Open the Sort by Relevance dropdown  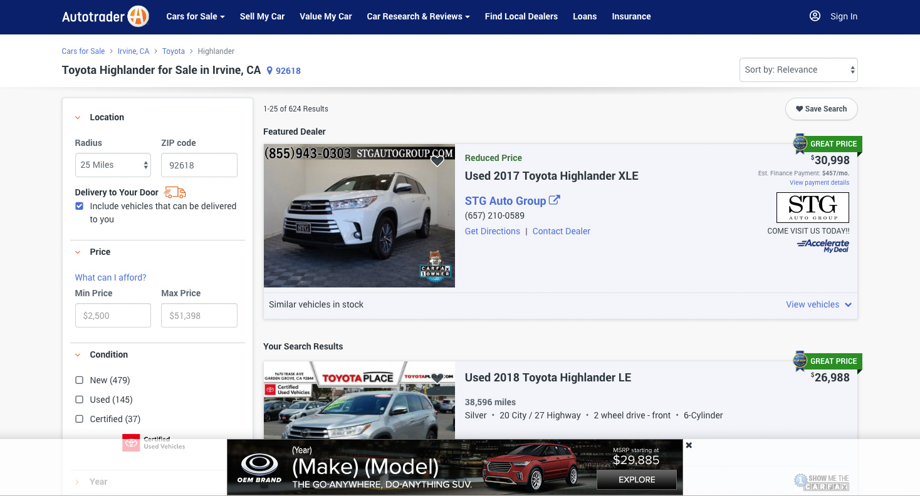(x=798, y=70)
